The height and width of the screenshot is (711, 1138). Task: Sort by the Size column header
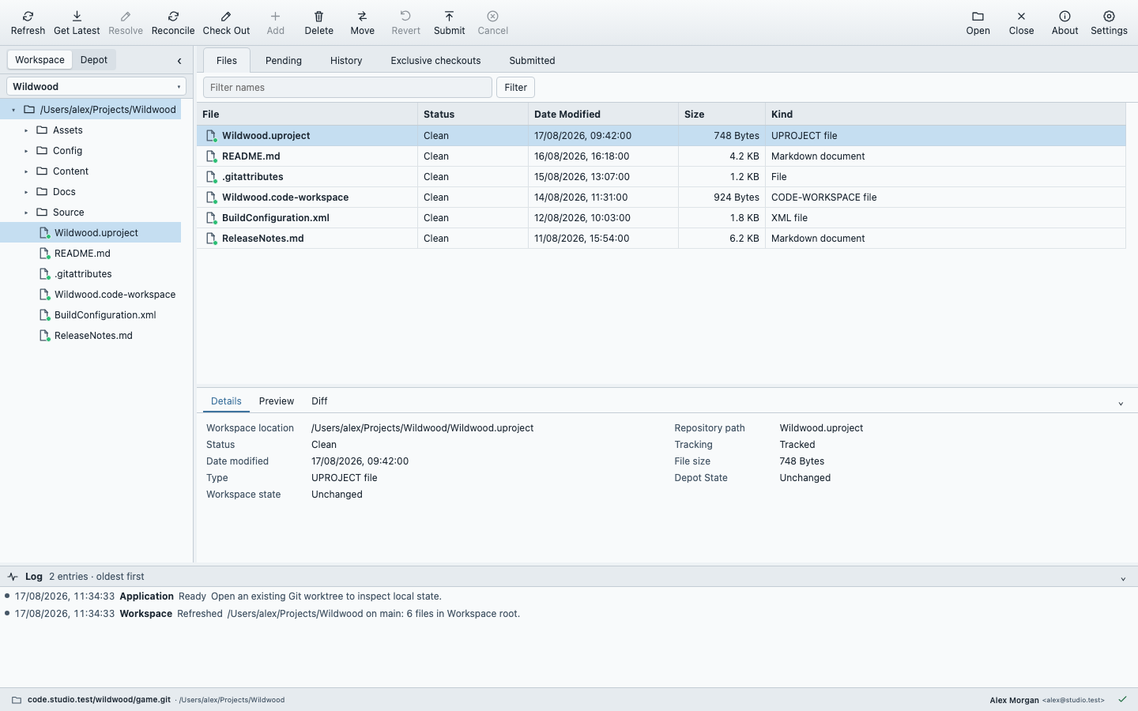point(722,115)
